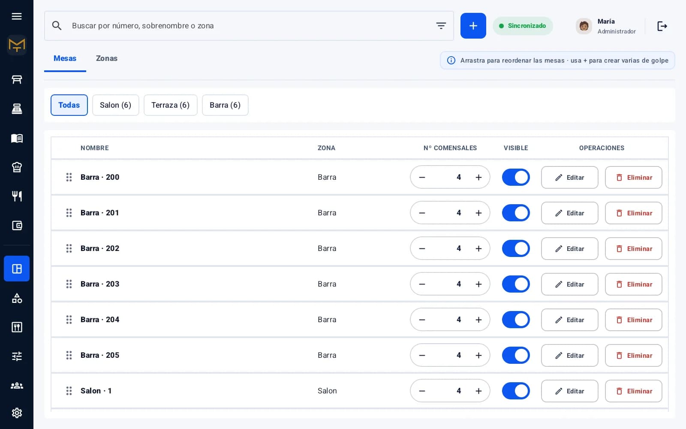Toggle visibility of Salon · 1
This screenshot has width=686, height=429.
tap(516, 391)
